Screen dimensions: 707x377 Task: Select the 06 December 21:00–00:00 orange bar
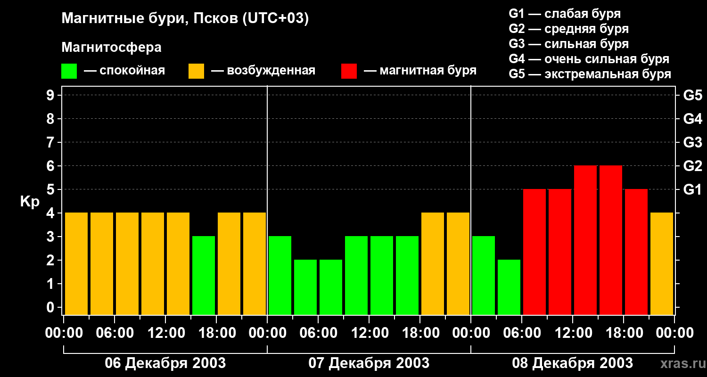point(255,263)
